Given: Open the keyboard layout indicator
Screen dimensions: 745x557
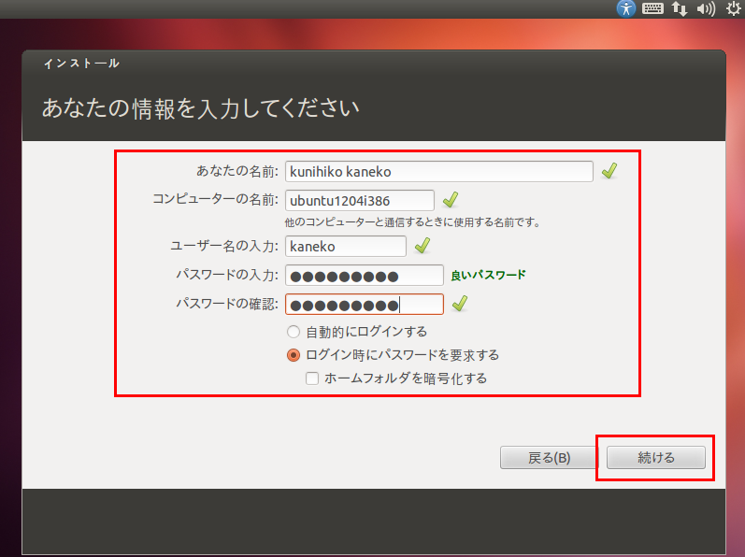Looking at the screenshot, I should tap(652, 8).
